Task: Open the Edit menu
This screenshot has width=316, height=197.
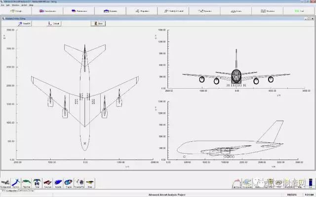Action: [8, 5]
